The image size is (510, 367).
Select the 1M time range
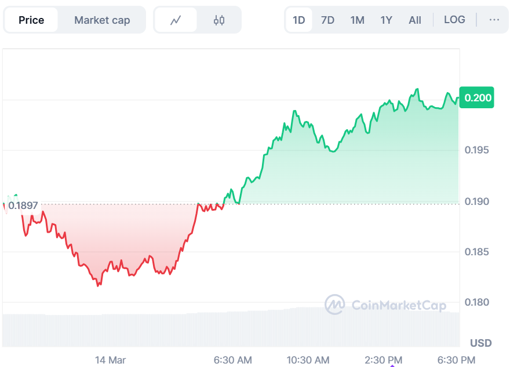click(x=357, y=20)
